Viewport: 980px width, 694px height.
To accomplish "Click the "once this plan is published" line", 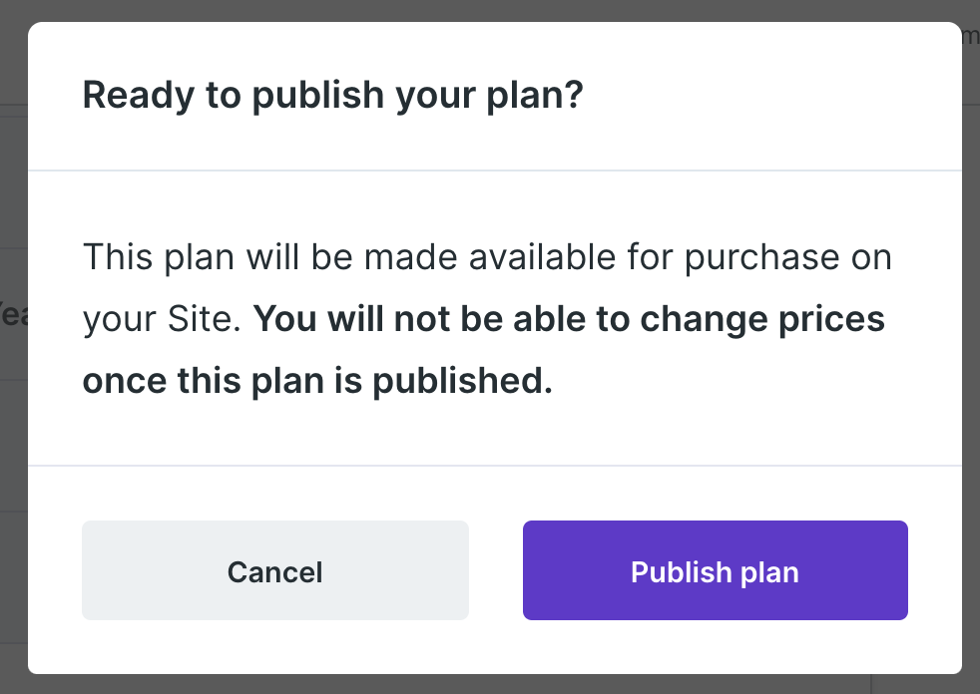I will tap(317, 382).
